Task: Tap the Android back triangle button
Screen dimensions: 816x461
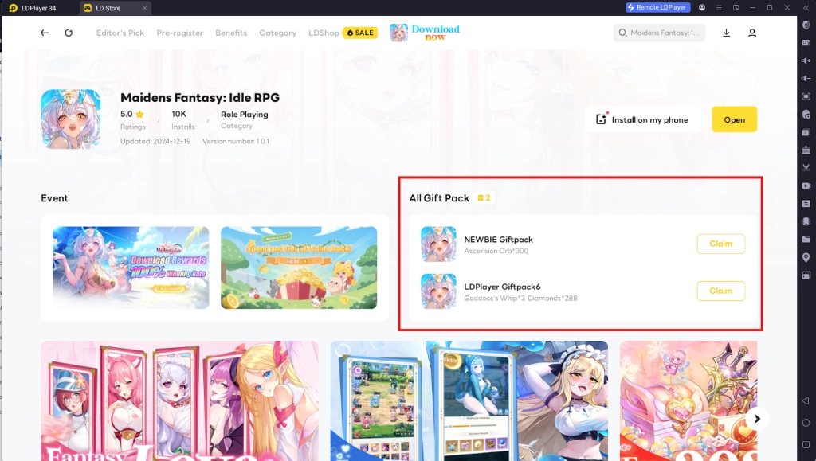Action: tap(806, 400)
